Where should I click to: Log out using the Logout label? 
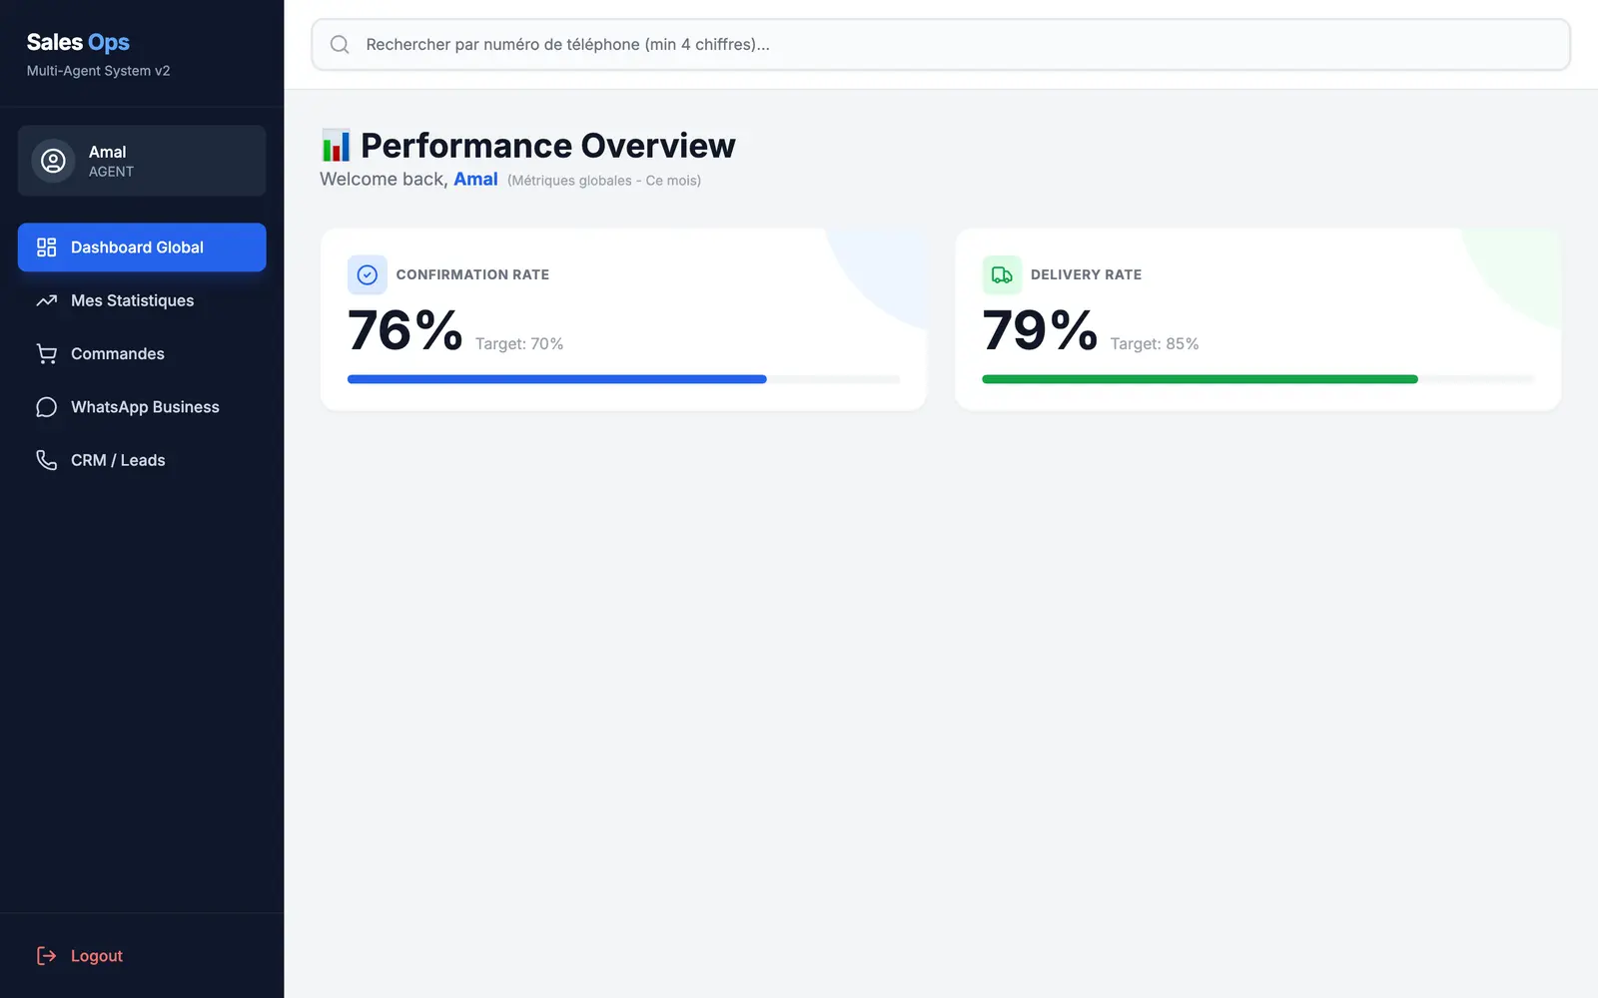[x=97, y=956]
